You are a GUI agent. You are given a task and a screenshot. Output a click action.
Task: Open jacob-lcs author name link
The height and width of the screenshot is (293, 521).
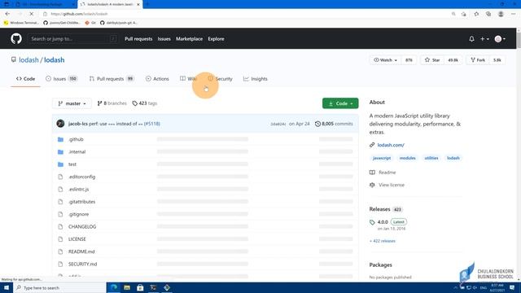click(x=78, y=124)
